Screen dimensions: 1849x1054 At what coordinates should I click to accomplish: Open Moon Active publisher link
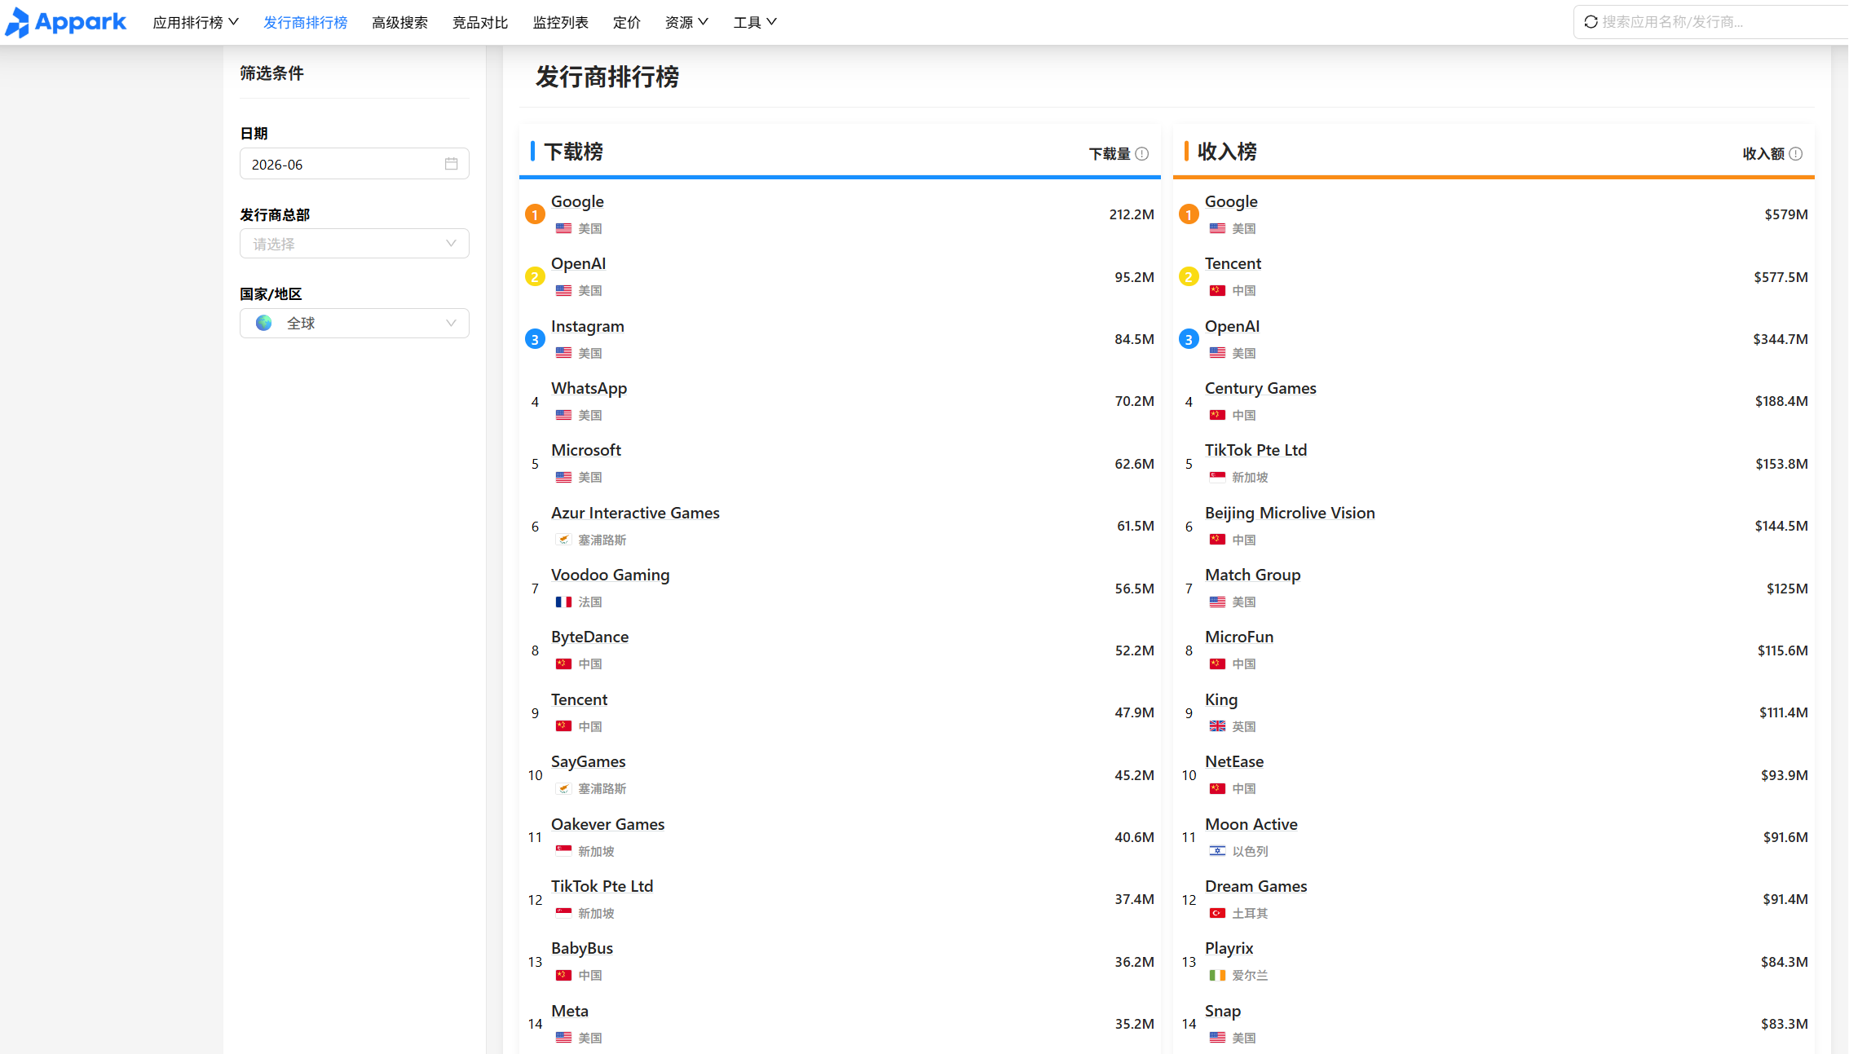click(x=1251, y=824)
